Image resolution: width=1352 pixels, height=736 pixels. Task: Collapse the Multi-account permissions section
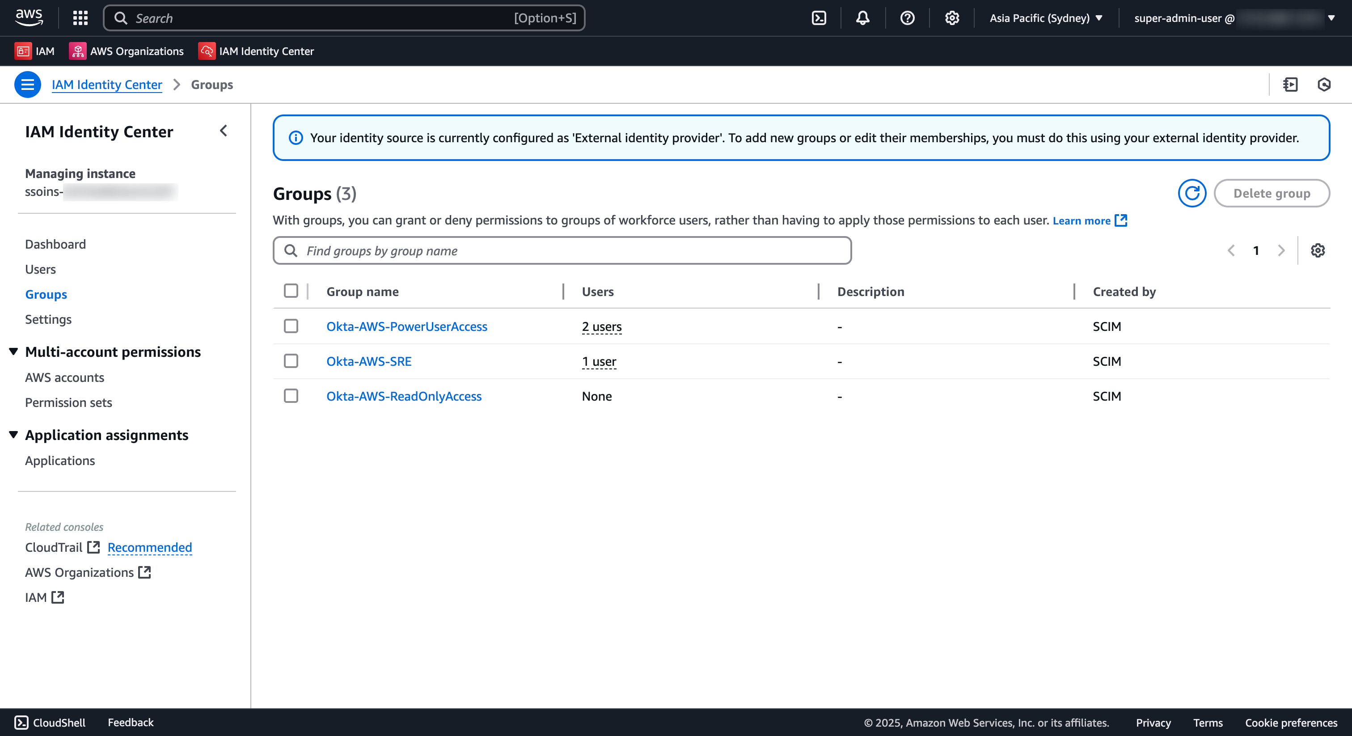tap(14, 352)
